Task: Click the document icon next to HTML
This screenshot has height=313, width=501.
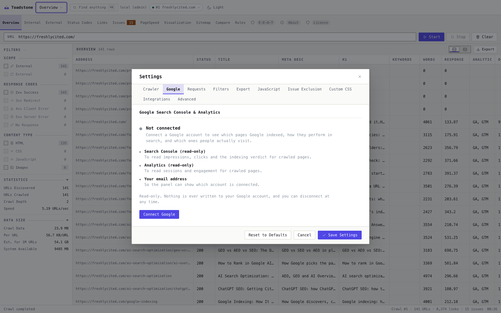Action: [12, 143]
